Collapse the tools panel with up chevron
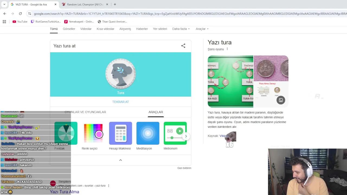The image size is (347, 195). click(121, 160)
